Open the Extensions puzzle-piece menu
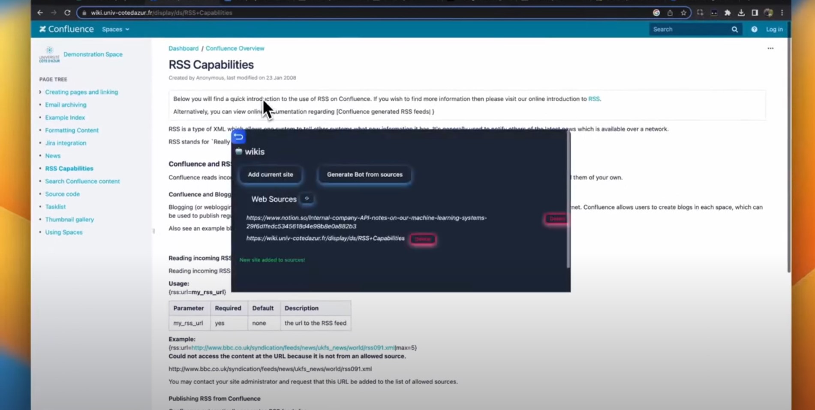This screenshot has height=410, width=815. click(x=728, y=13)
